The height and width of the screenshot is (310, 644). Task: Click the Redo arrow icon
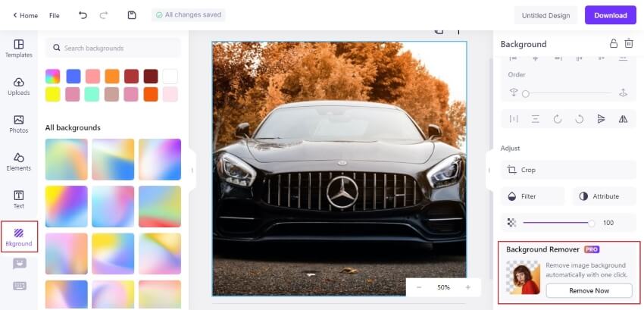[104, 15]
